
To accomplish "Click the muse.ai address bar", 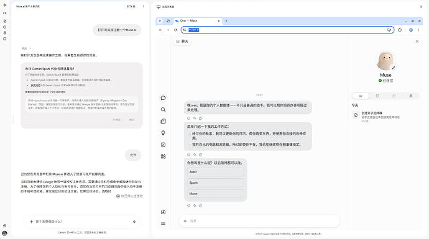I will 287,30.
